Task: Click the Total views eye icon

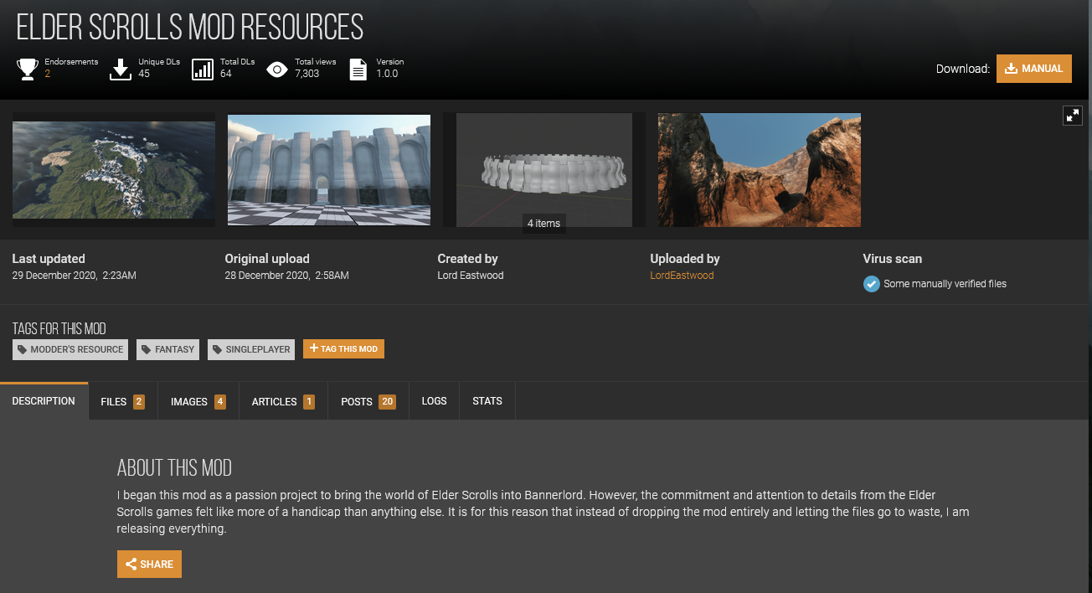Action: tap(277, 69)
